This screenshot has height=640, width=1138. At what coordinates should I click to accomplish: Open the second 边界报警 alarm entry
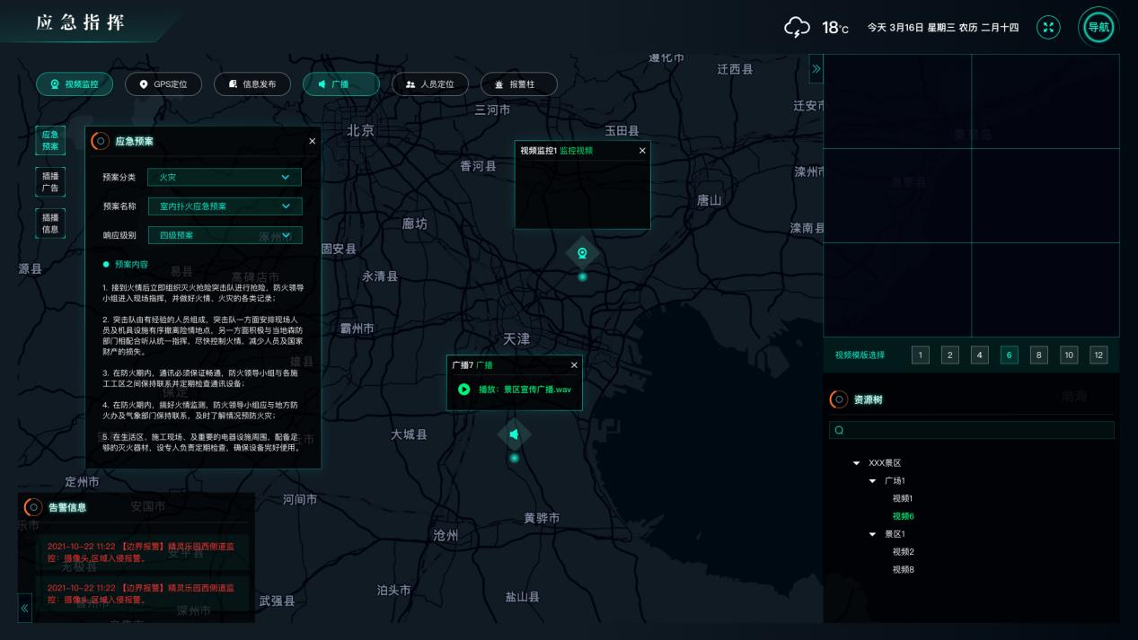[x=143, y=593]
